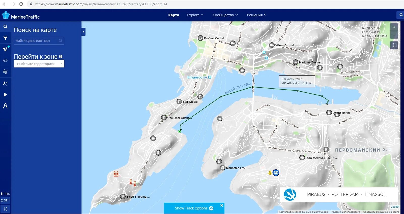Click the browser forward arrow
This screenshot has height=214, width=404.
[x=13, y=4]
